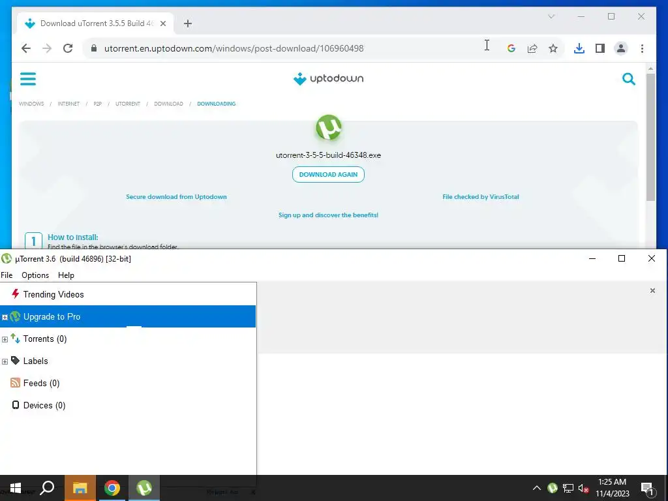The width and height of the screenshot is (668, 501).
Task: Click Sign up and discover the benefits
Action: click(329, 215)
